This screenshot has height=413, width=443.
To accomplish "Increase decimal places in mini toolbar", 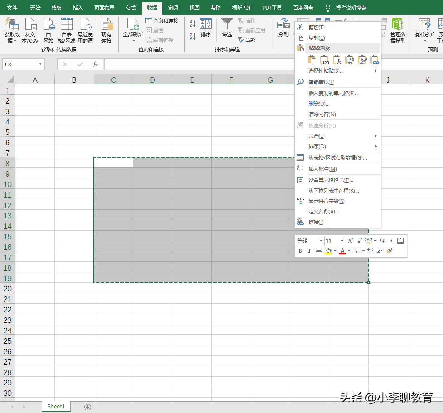I will tap(370, 251).
